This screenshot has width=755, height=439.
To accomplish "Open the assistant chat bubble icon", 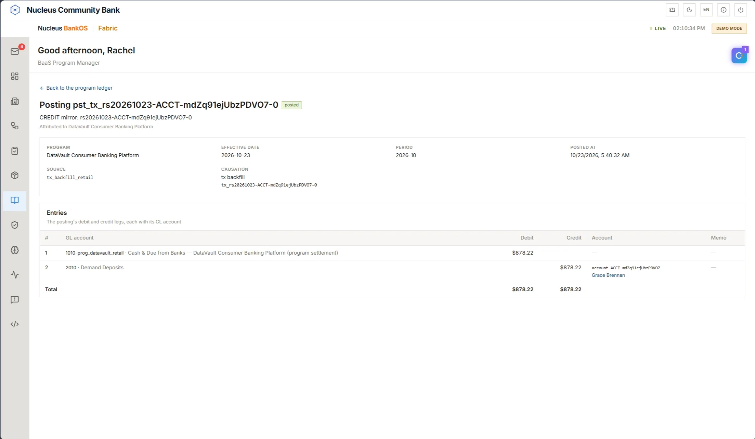I will click(739, 56).
